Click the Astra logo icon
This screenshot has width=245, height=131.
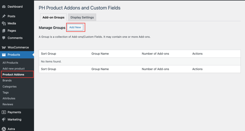pyautogui.click(x=4, y=129)
